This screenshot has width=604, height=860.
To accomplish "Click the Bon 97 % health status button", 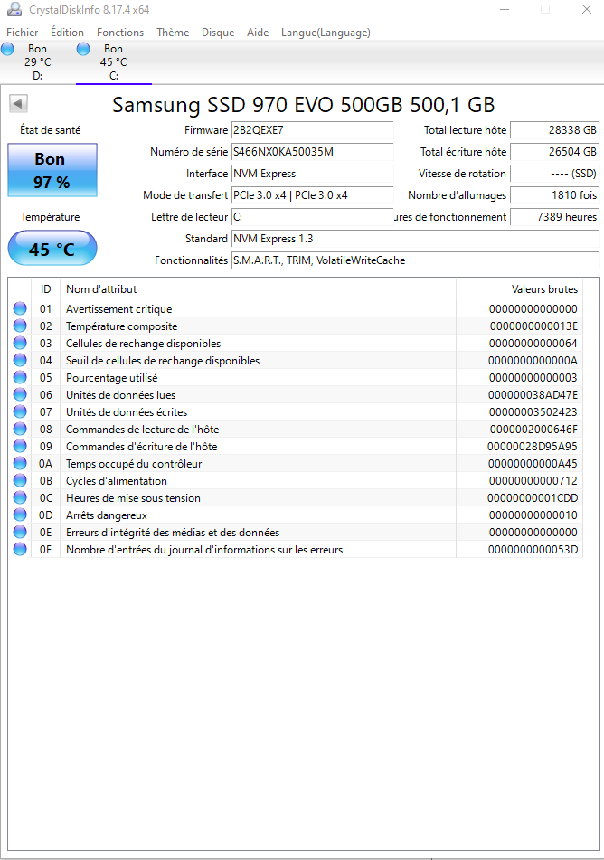I will (52, 170).
